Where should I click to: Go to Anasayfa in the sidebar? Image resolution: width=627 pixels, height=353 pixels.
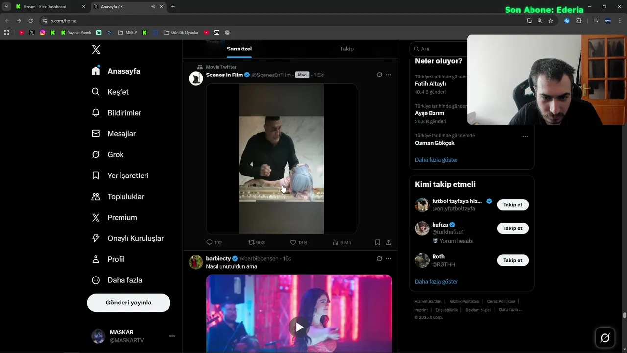(x=116, y=71)
